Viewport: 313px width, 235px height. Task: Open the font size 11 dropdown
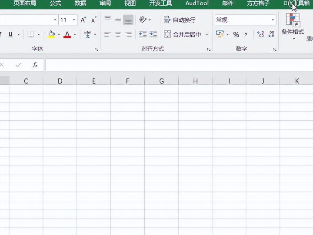tap(74, 20)
